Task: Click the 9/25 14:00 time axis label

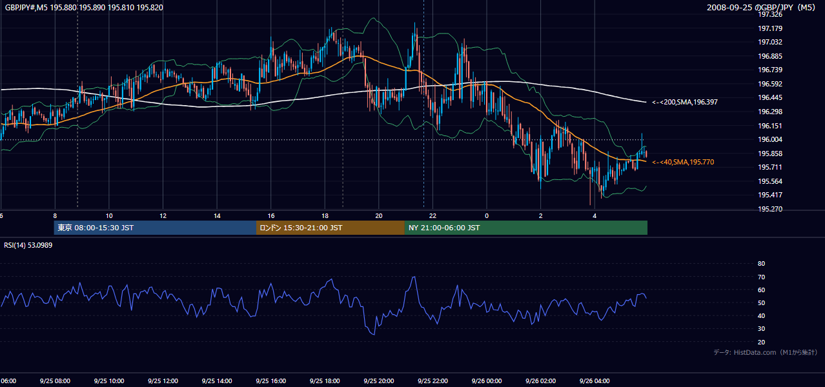Action: pos(216,381)
